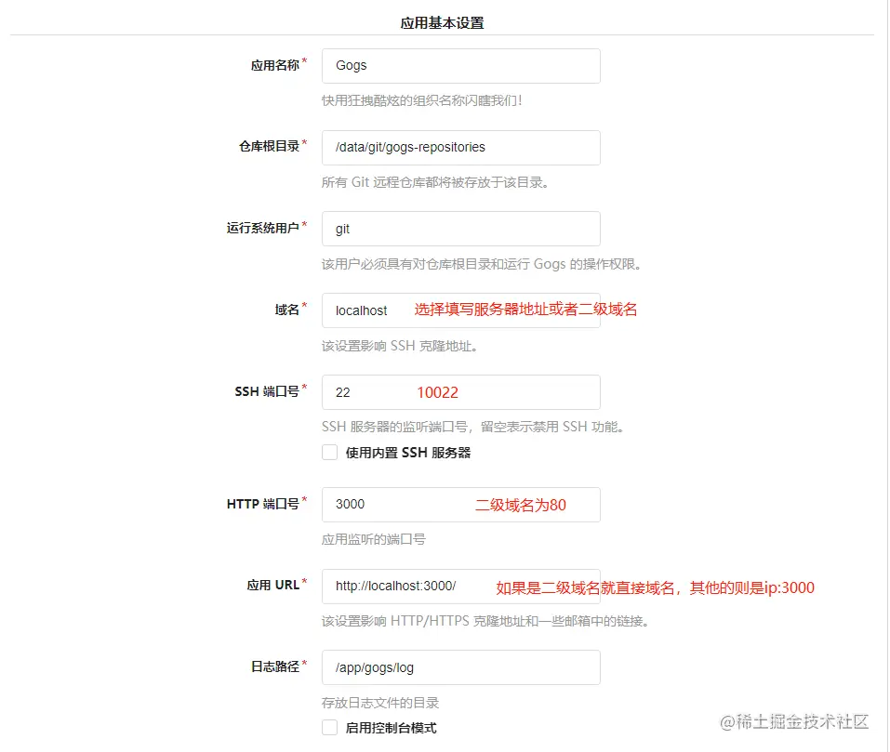Click the 日志路径 label

(275, 666)
